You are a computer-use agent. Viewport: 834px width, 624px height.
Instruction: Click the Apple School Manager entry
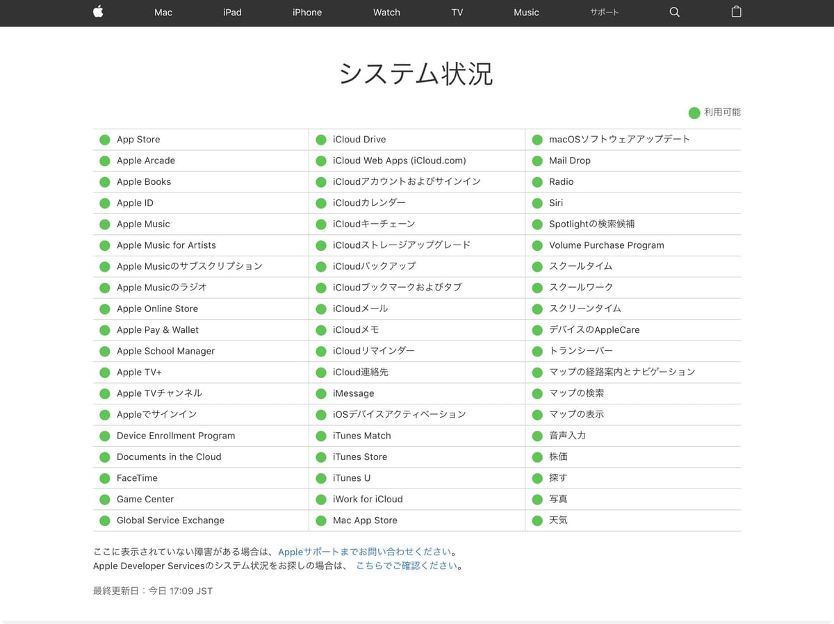click(165, 352)
